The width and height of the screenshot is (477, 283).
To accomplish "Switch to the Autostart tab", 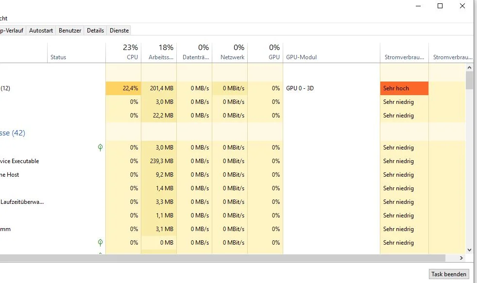I will [41, 31].
